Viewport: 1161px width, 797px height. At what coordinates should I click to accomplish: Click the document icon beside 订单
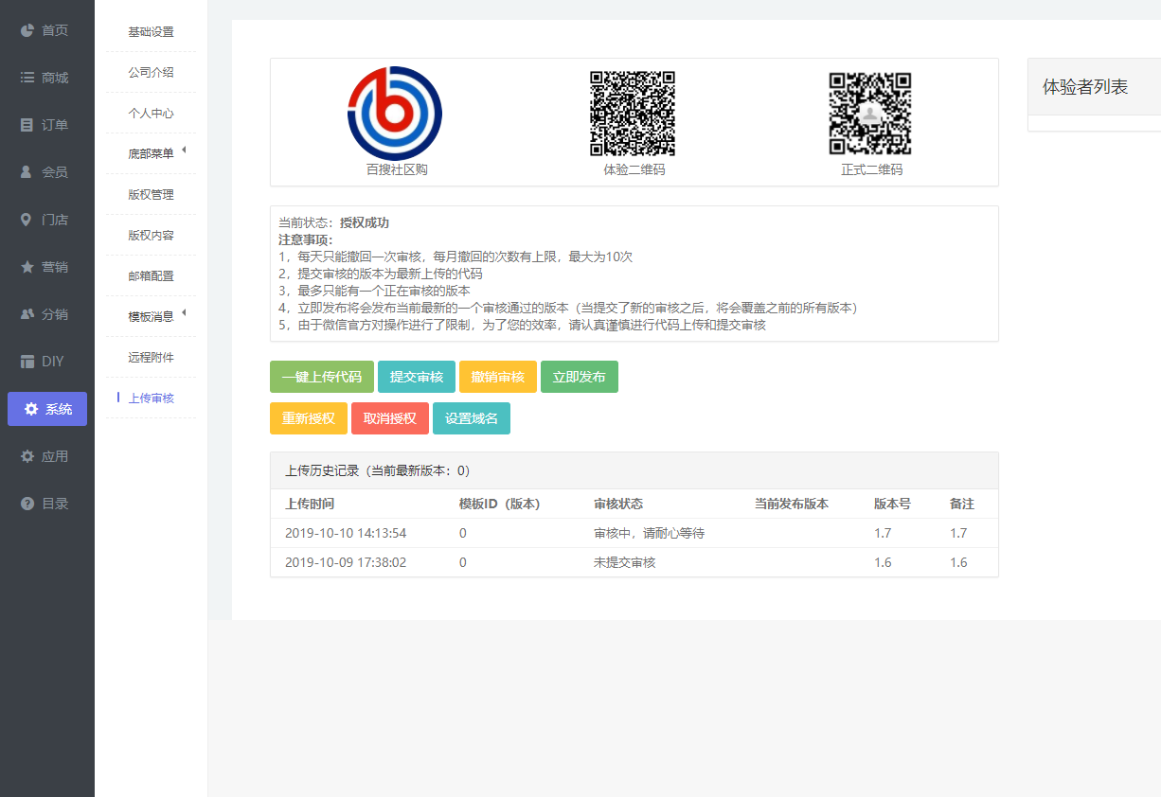(27, 125)
